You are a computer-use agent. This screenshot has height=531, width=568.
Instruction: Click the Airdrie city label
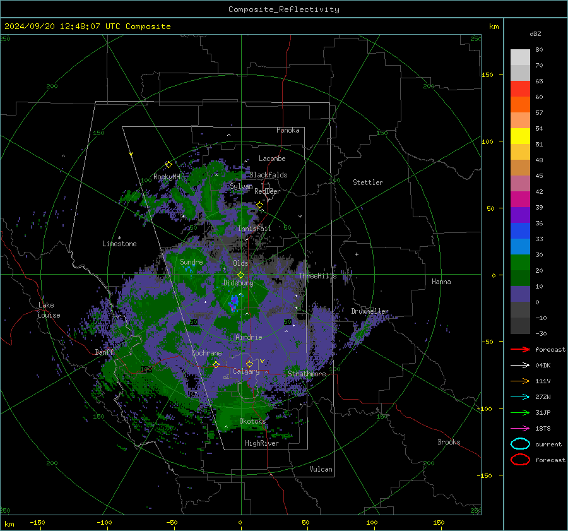(x=249, y=337)
